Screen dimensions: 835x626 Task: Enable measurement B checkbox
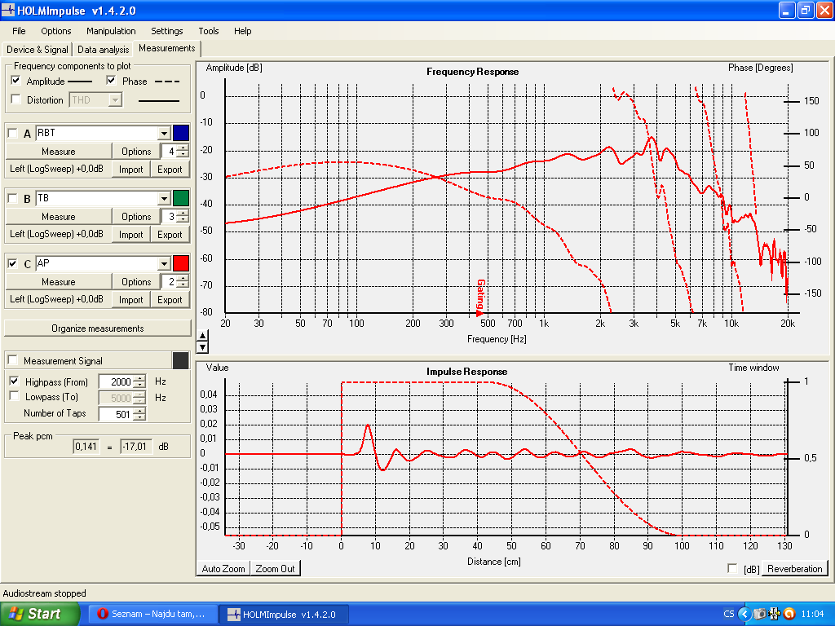coord(13,199)
